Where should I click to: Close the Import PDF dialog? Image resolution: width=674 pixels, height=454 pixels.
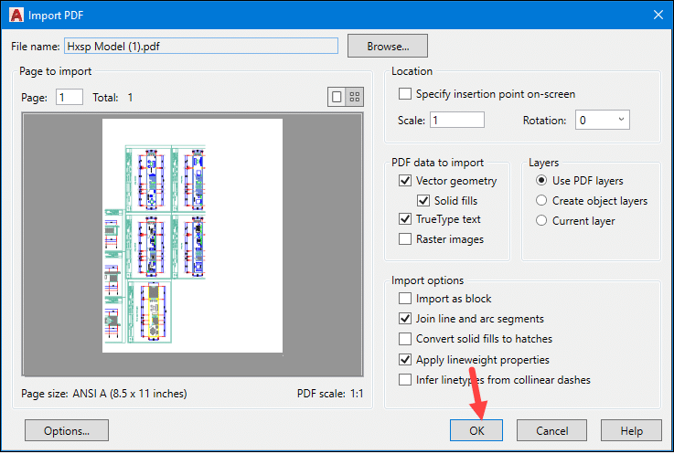pos(656,15)
